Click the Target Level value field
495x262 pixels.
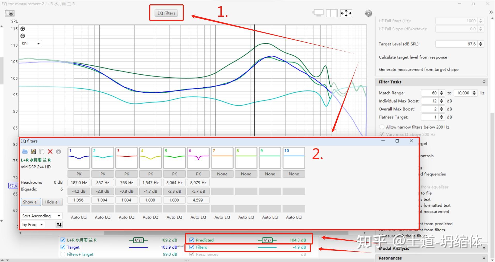456,44
